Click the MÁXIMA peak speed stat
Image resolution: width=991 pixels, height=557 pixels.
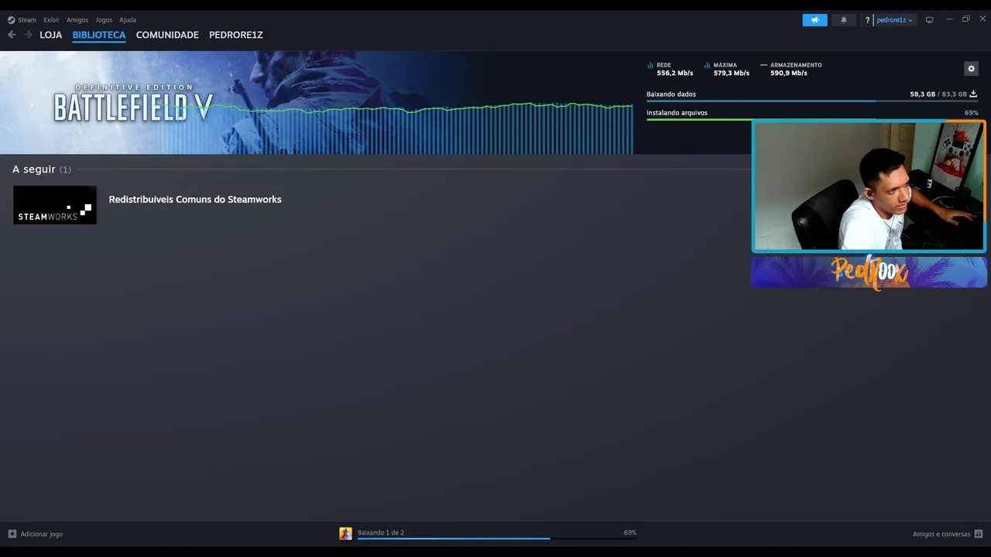pos(727,69)
